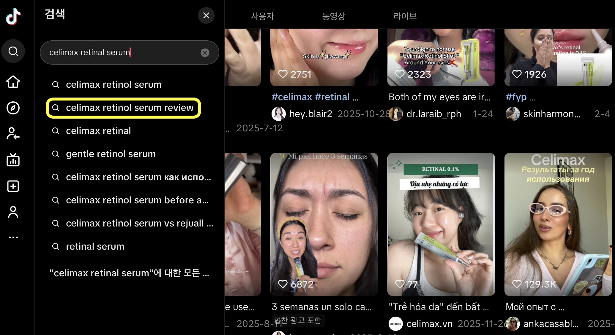Open the Celimax Russian-caption video thumbnail
Viewport: 615px width, 335px height.
[558, 224]
